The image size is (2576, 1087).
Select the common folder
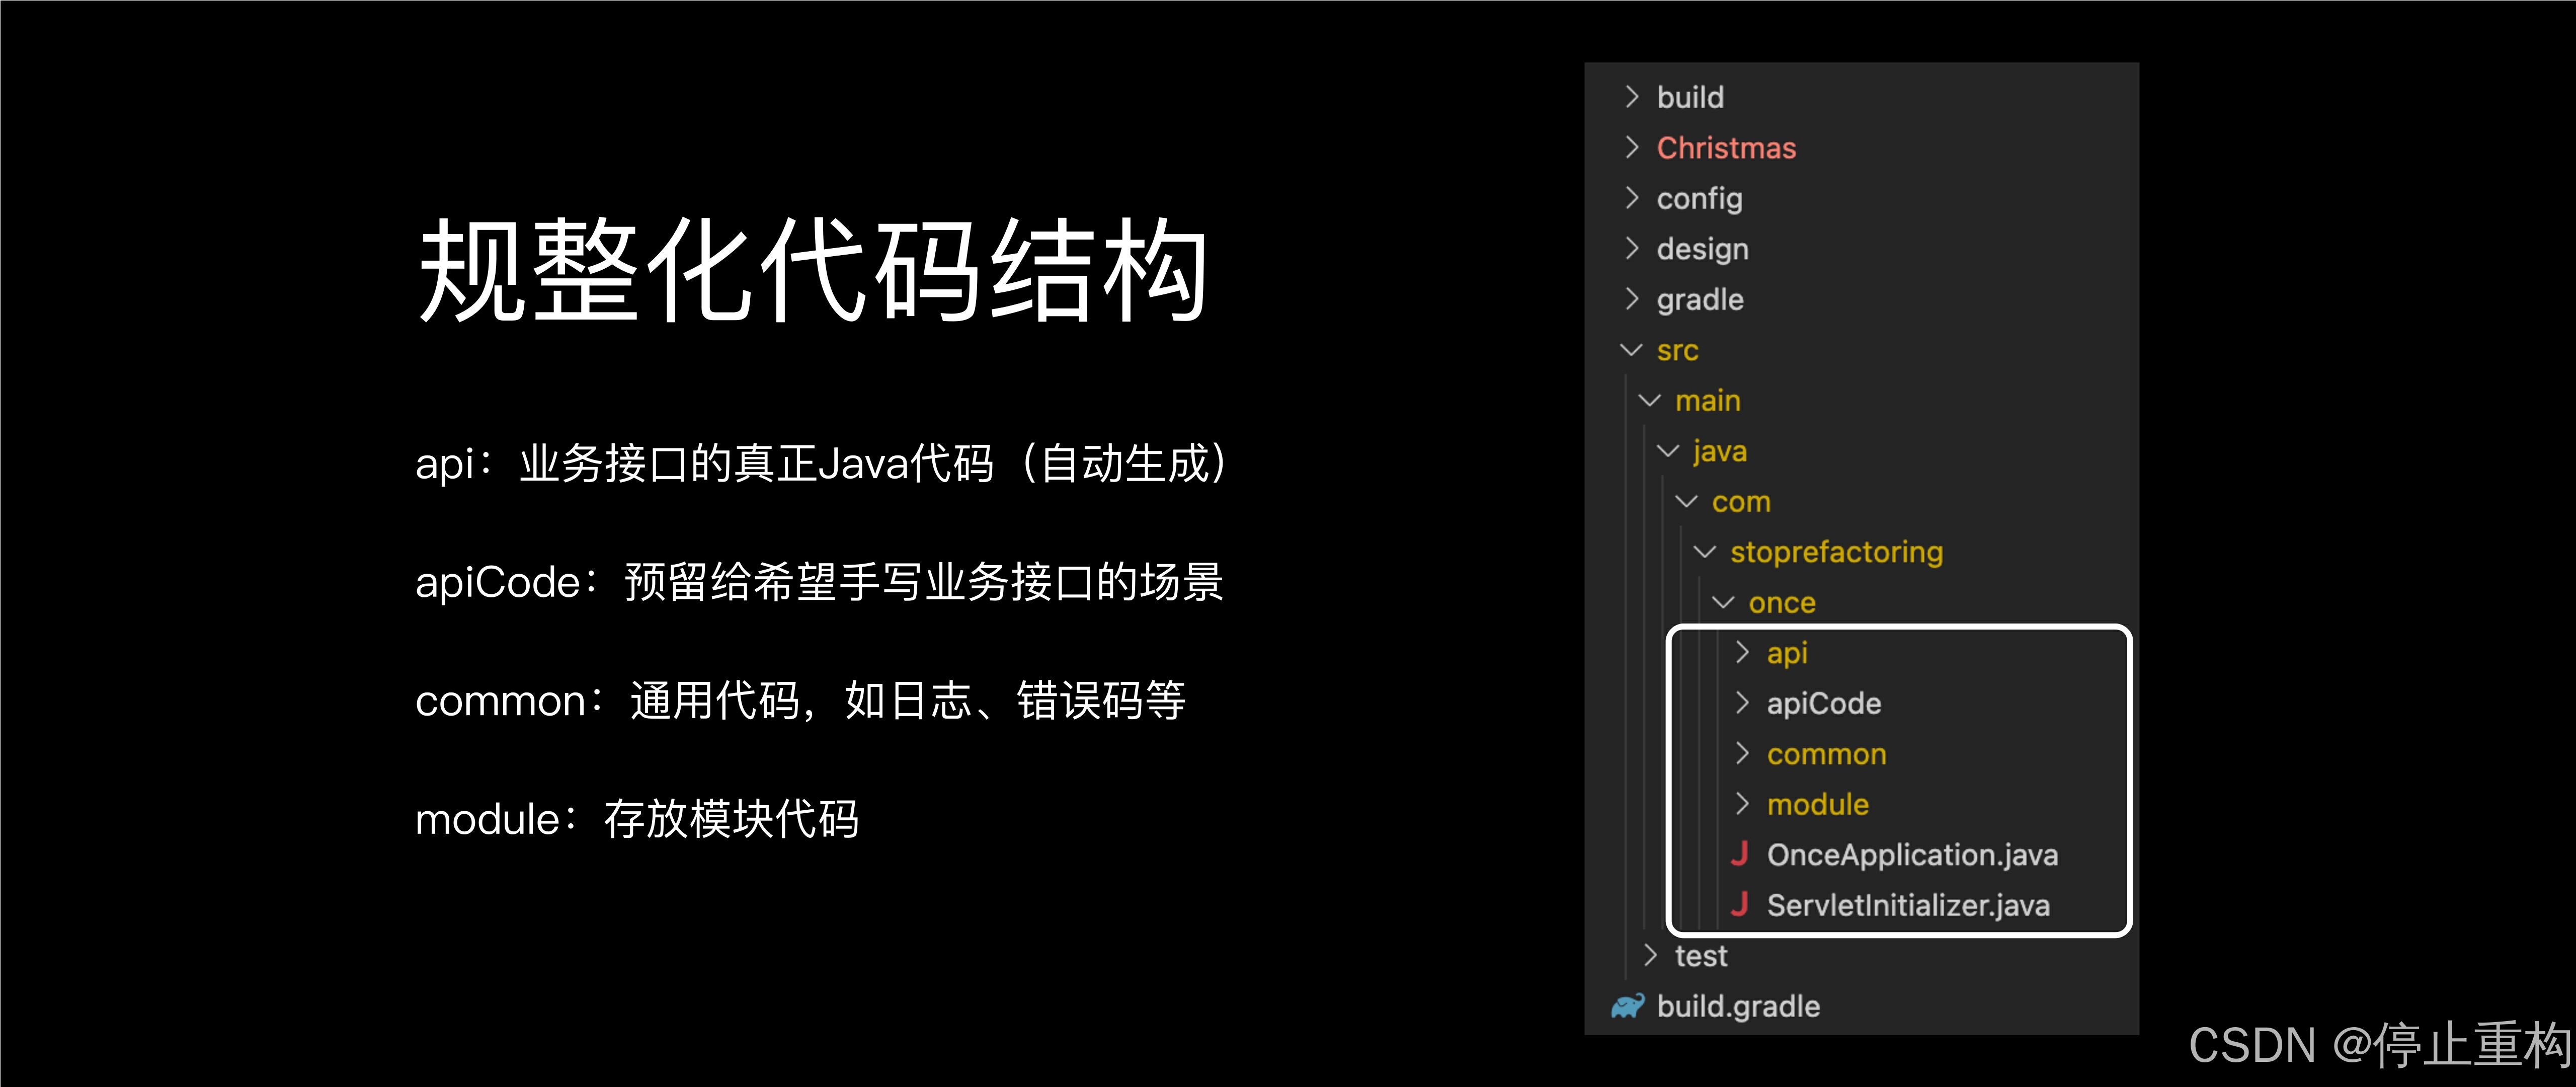[x=1826, y=753]
